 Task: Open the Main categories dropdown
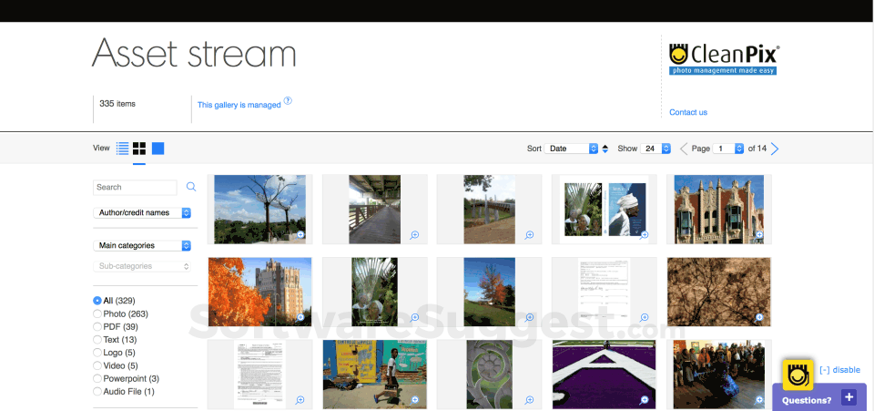(x=142, y=245)
